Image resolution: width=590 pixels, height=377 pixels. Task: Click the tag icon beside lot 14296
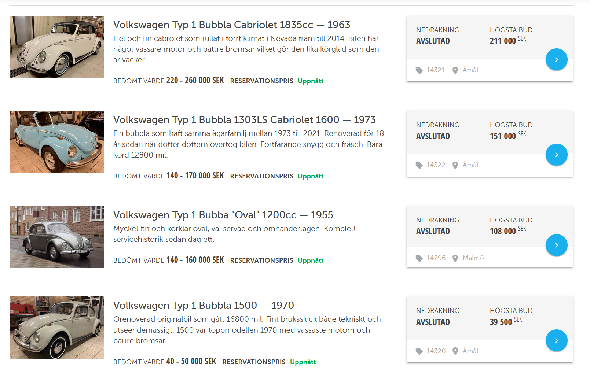[419, 258]
